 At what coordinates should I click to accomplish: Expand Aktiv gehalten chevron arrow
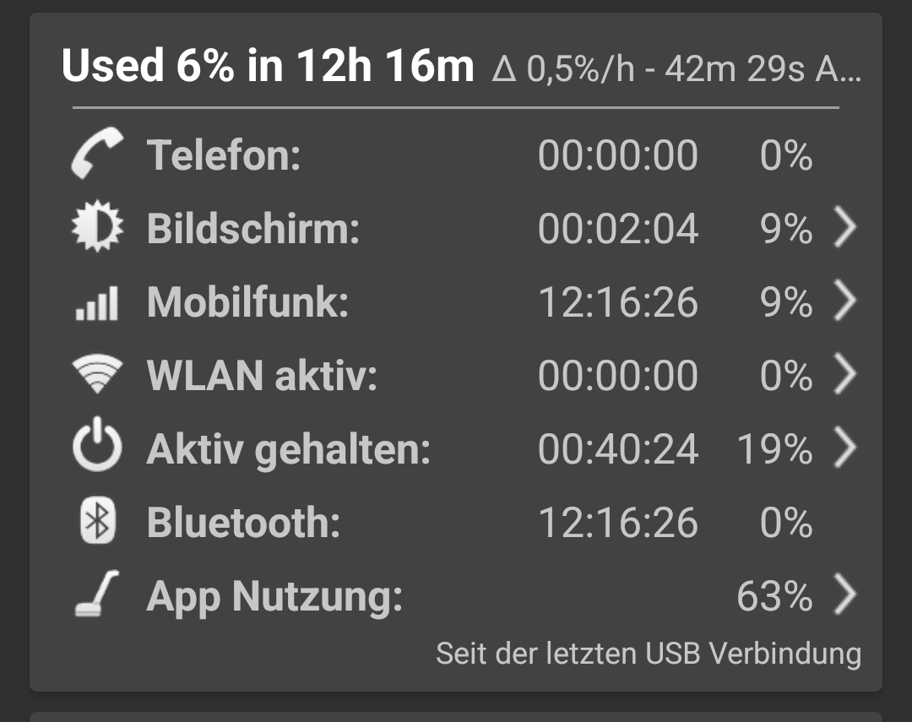(844, 448)
